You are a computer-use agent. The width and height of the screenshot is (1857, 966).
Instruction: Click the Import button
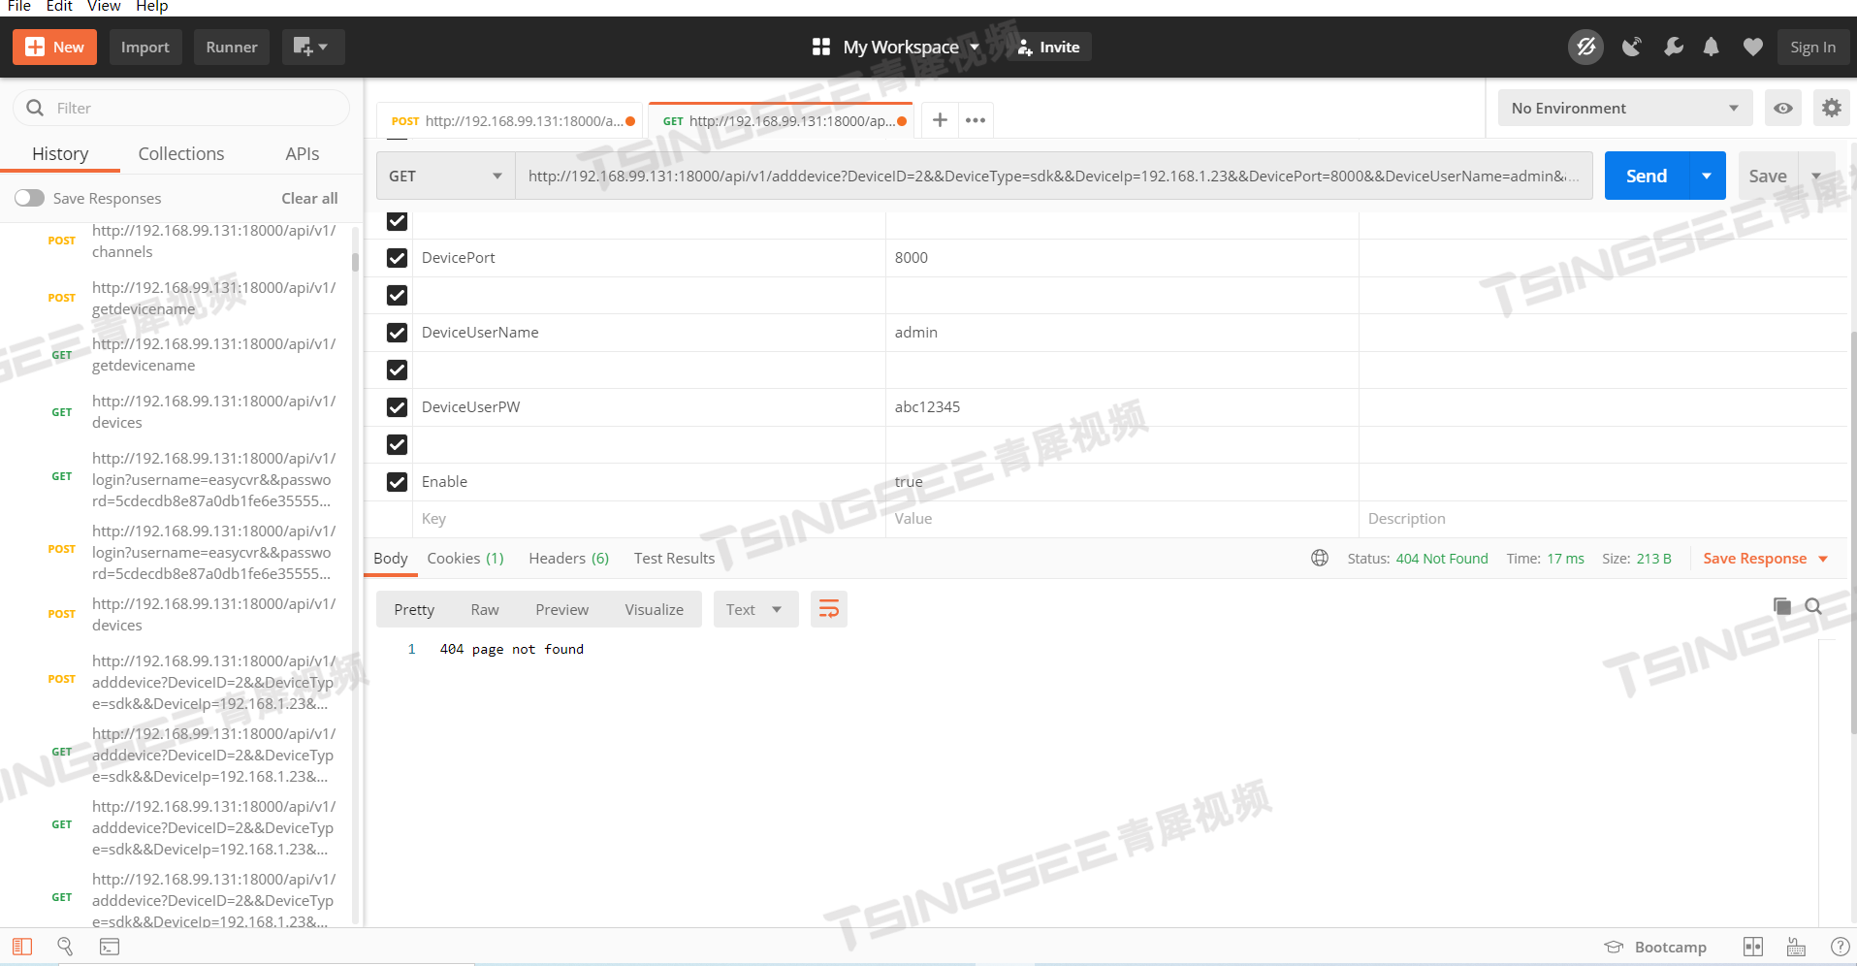pos(144,47)
